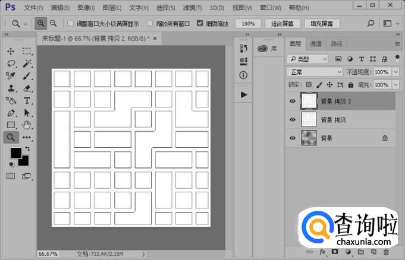This screenshot has width=405, height=260.
Task: Click the 填充屏幕 (Fill Screen) button
Action: pos(322,24)
